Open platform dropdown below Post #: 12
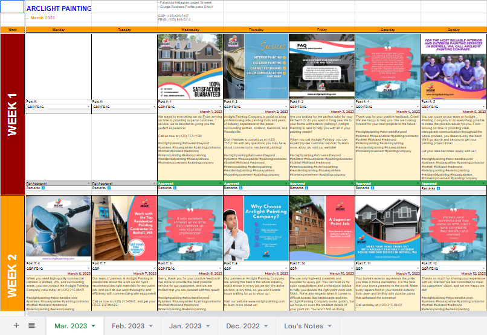This screenshot has width=487, height=335. [x=484, y=269]
